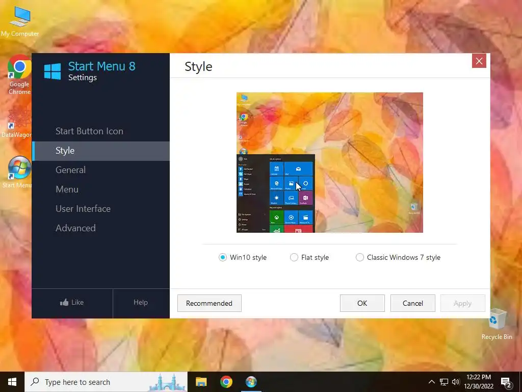Select the Start Menu desktop shortcut

pos(17,173)
